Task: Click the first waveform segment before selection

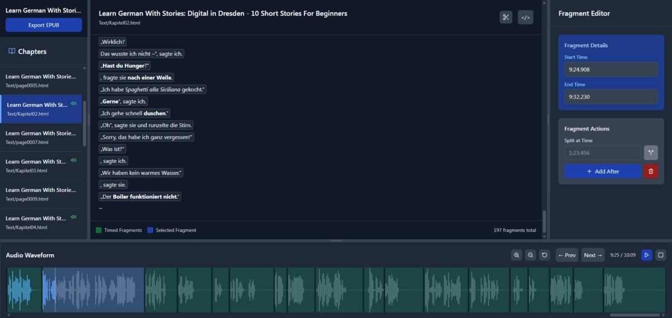Action: [x=24, y=289]
